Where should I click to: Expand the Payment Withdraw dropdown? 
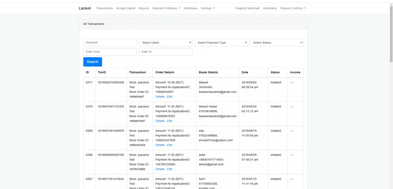(166, 8)
